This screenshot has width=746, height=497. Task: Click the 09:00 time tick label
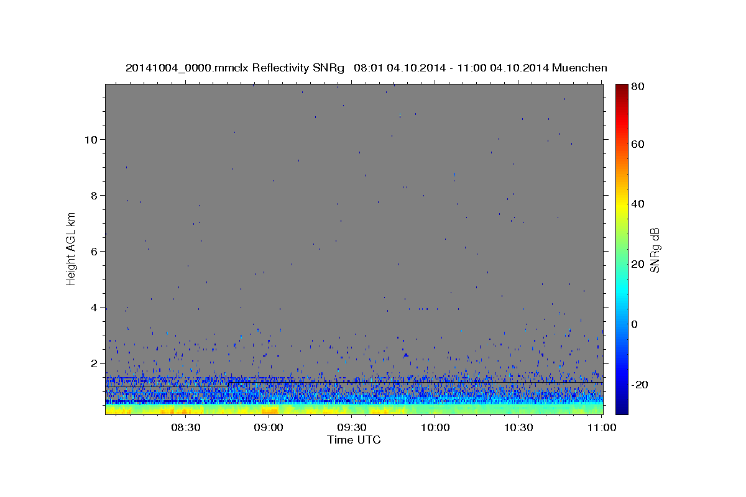(x=269, y=428)
